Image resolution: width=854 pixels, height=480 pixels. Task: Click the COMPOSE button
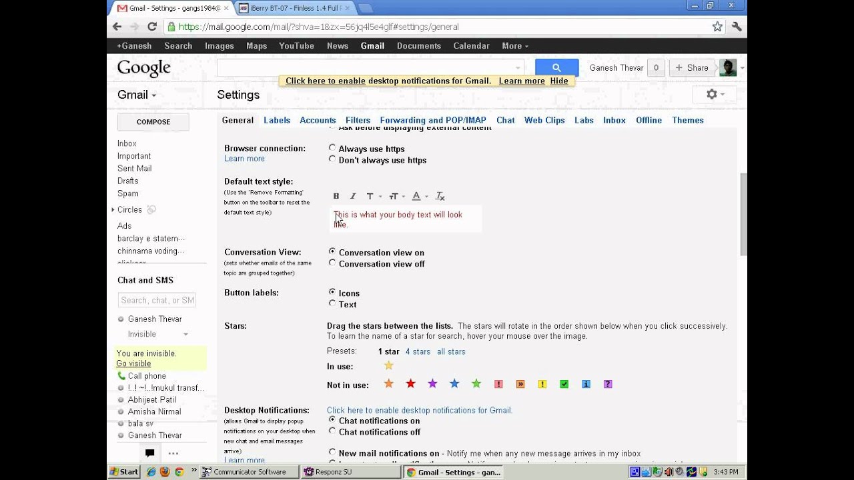coord(153,122)
